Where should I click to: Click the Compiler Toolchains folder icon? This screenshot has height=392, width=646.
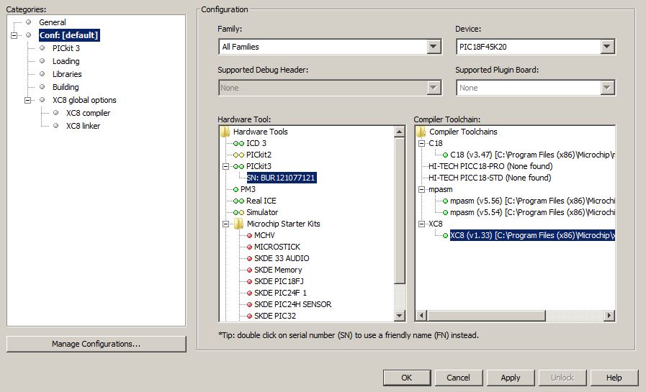tap(421, 132)
